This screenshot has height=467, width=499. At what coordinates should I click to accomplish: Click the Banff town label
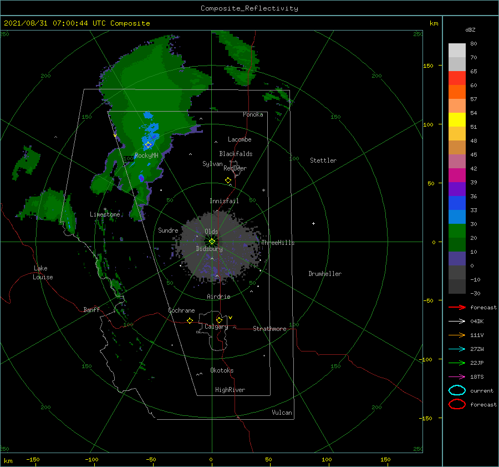[x=91, y=310]
